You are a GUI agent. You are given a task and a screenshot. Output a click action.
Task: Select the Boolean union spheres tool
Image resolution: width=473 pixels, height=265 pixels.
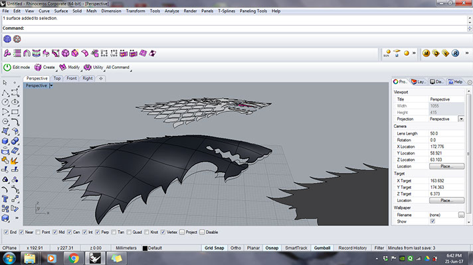pos(15,140)
